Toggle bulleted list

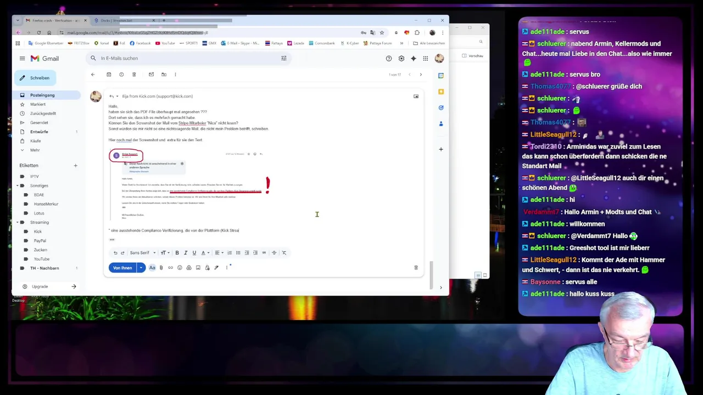(238, 253)
